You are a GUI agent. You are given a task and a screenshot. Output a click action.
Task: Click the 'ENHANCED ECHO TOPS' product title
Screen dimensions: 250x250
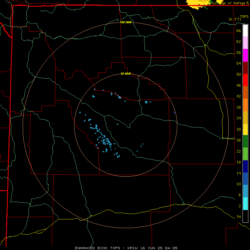click(x=97, y=248)
